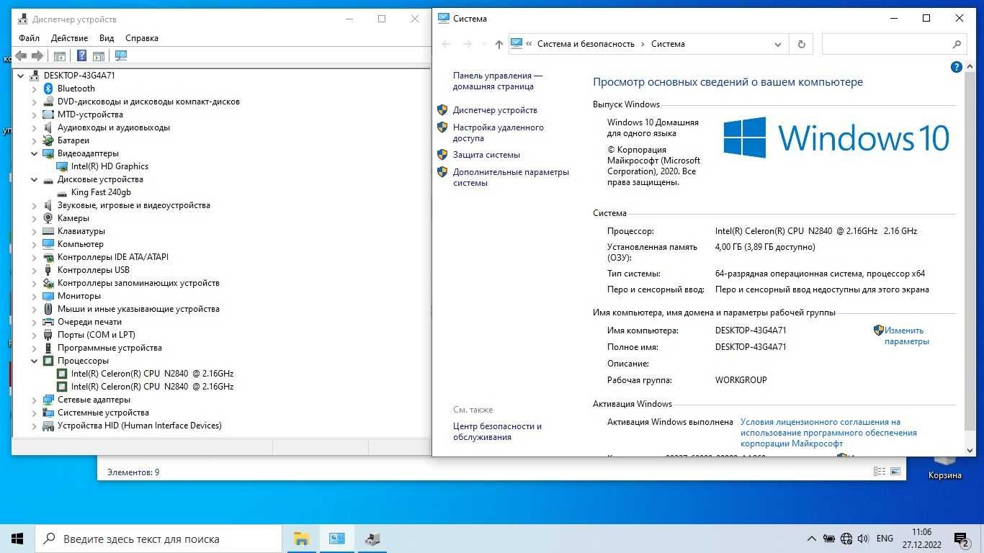This screenshot has height=553, width=984.
Task: Click the King Fast 240gb disk icon
Action: click(x=62, y=192)
